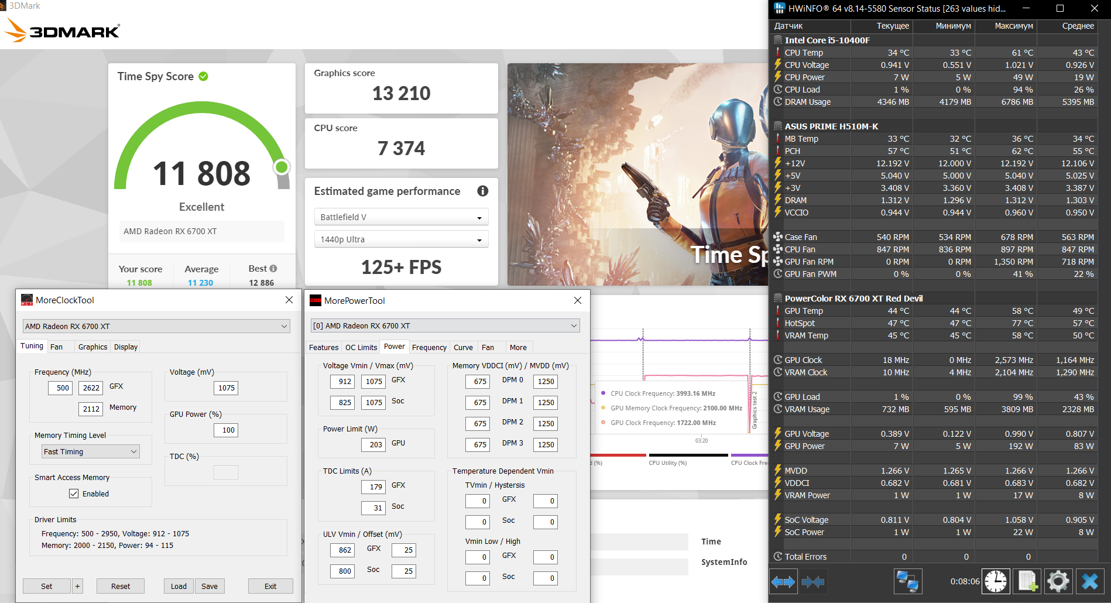This screenshot has height=603, width=1111.
Task: Click HWiNFO collapse columns arrows icon
Action: tap(813, 581)
